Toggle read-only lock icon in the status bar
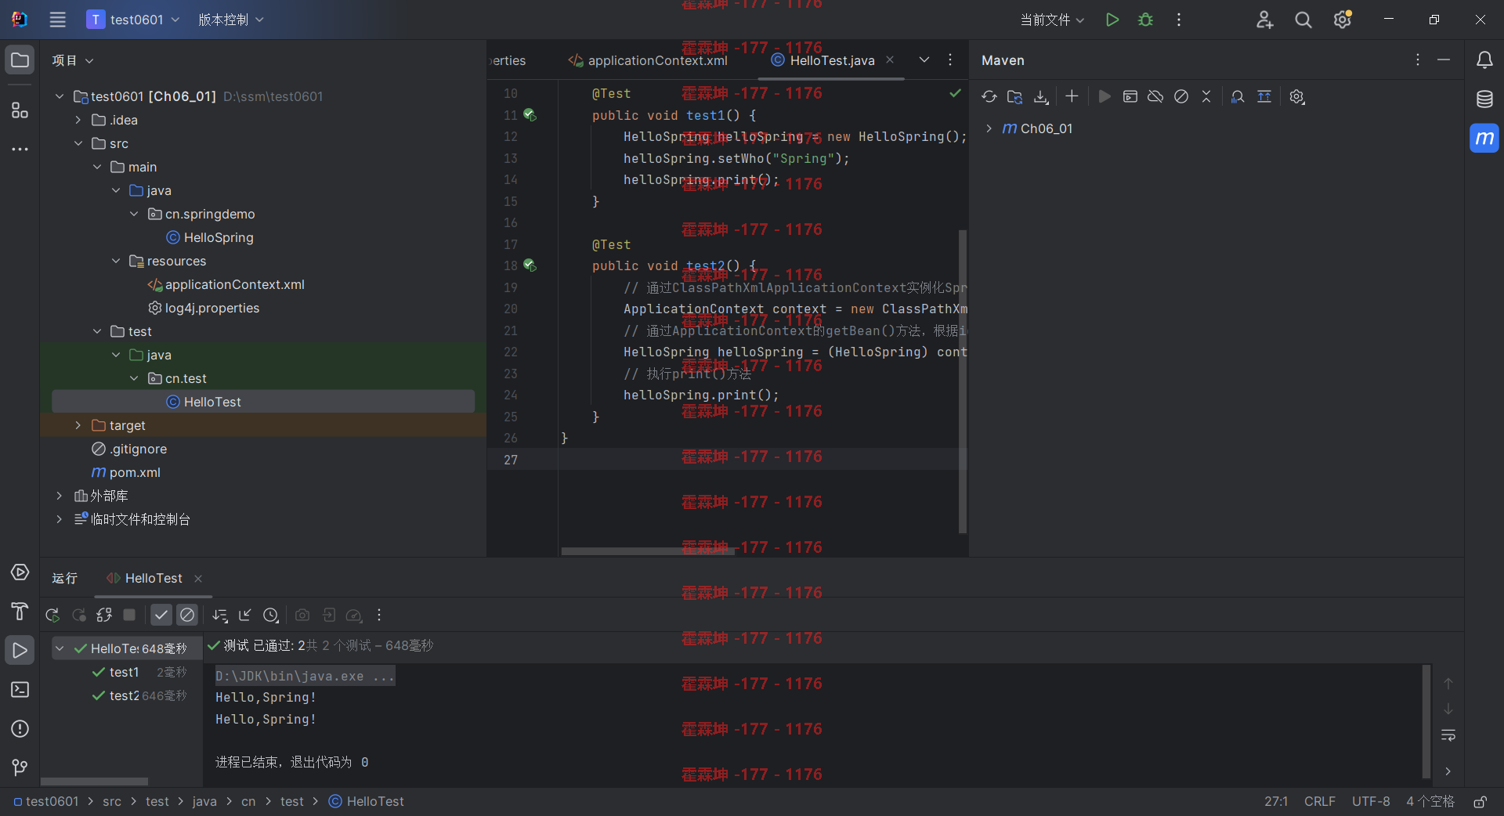 (x=1480, y=802)
